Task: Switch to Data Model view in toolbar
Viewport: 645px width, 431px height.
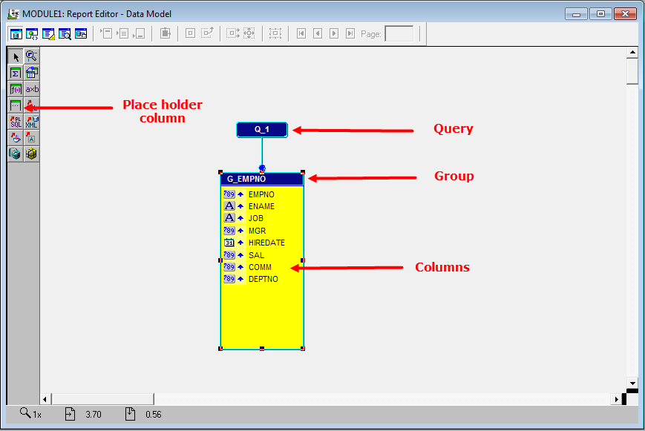Action: point(16,33)
